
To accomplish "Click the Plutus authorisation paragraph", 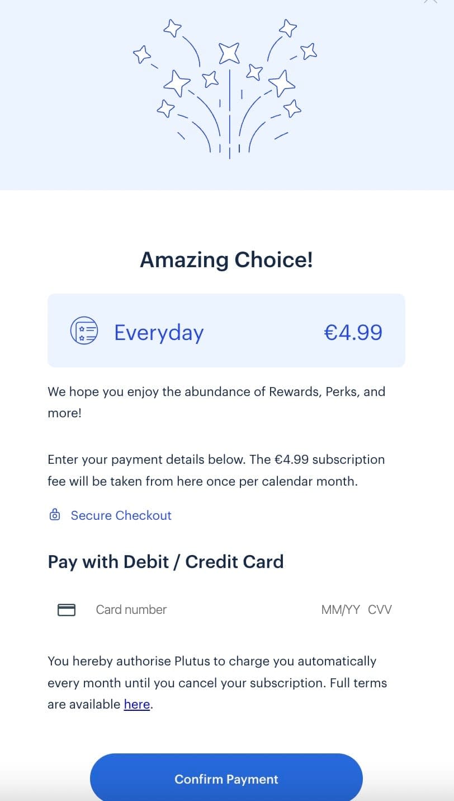I will tap(217, 682).
